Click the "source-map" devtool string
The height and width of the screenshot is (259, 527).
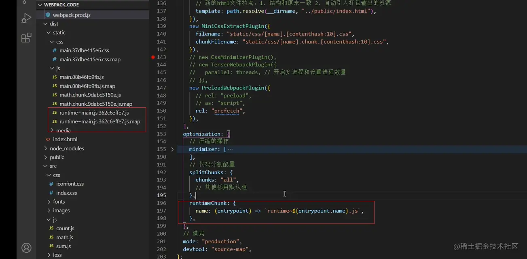point(230,249)
